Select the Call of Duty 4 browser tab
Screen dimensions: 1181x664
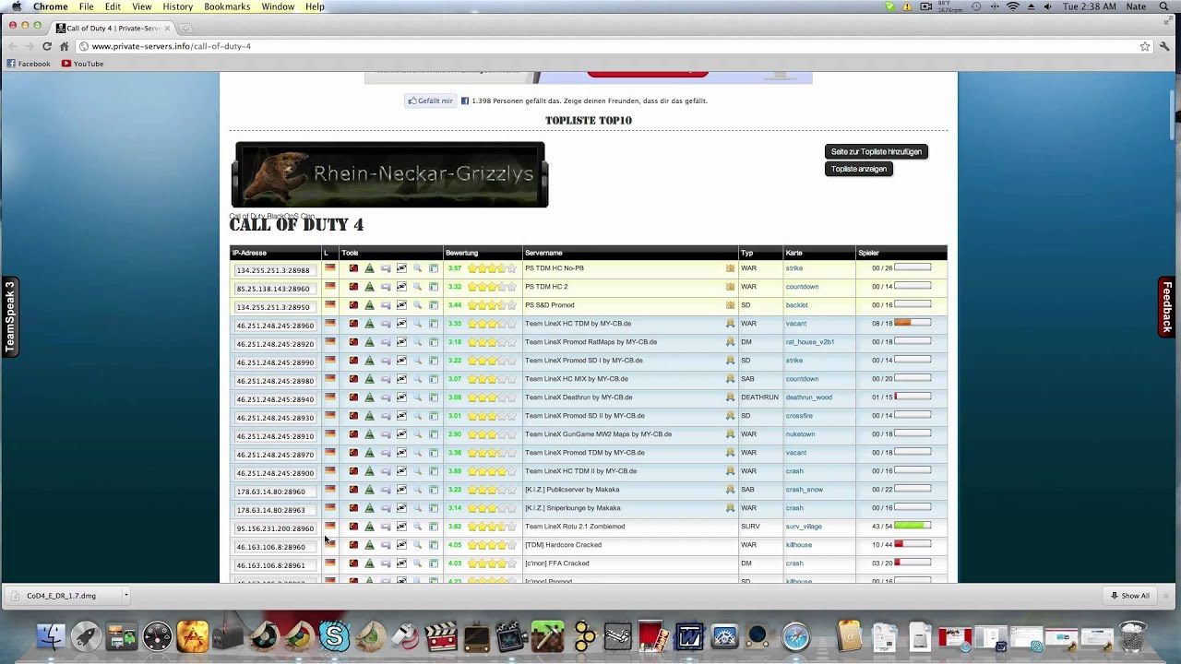click(111, 29)
